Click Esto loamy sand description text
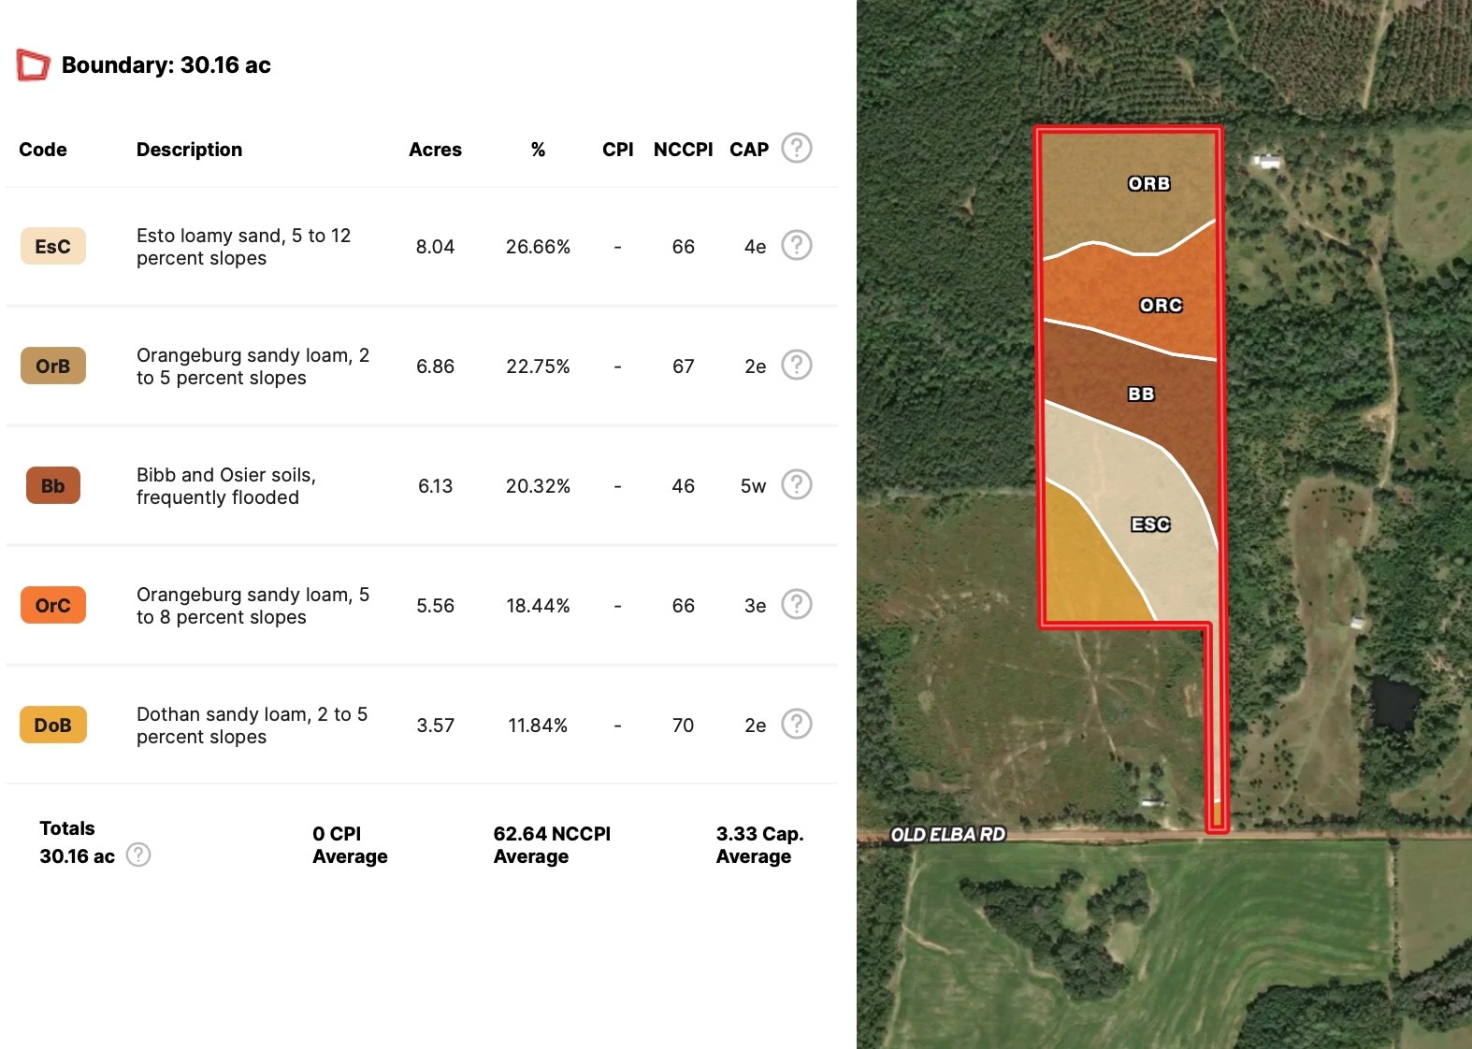This screenshot has height=1049, width=1472. pos(243,247)
